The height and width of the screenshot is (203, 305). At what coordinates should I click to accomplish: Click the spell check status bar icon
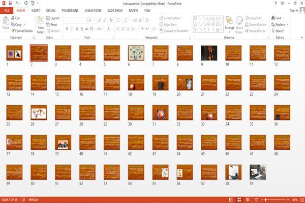(x=23, y=199)
